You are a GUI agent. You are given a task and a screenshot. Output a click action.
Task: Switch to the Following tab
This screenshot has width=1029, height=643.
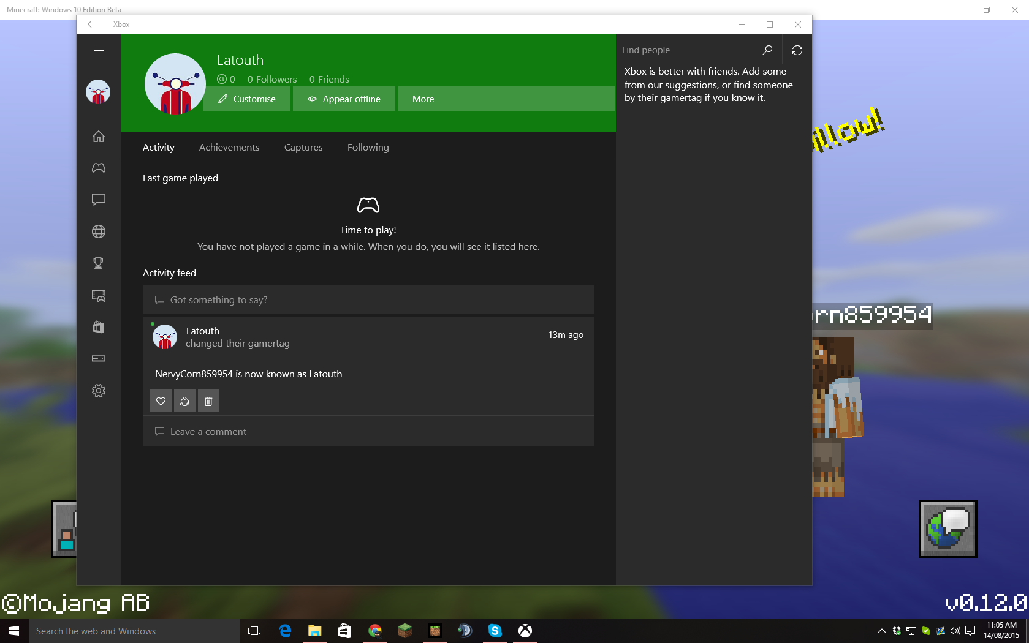368,147
